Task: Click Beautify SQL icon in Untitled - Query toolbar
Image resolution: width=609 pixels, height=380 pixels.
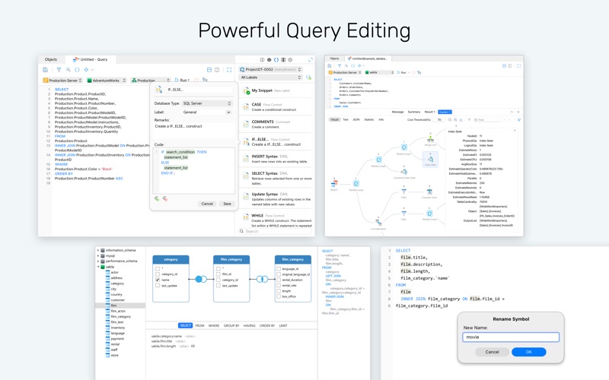Action: click(x=68, y=70)
